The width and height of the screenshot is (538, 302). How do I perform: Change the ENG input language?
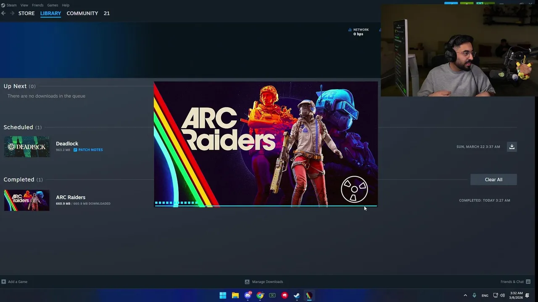485,295
